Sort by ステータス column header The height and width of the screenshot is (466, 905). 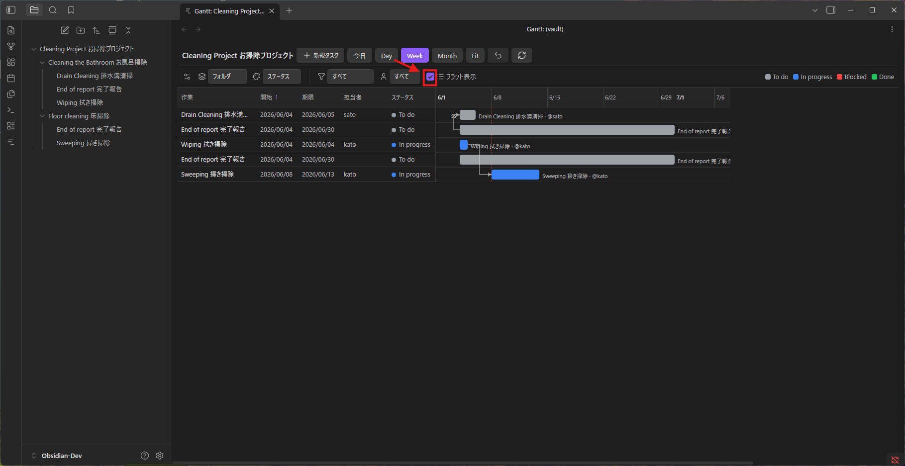click(402, 97)
